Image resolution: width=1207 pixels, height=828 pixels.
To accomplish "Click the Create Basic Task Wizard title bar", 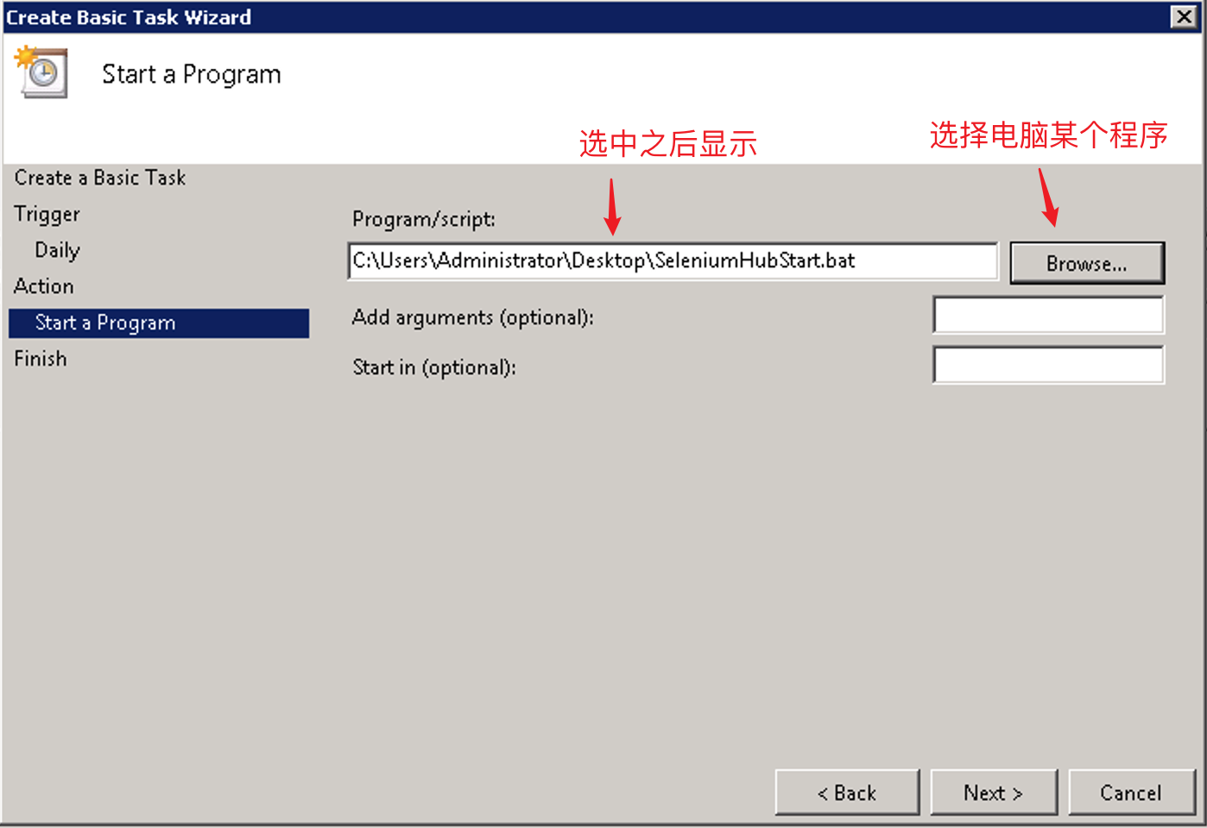I will coord(587,17).
